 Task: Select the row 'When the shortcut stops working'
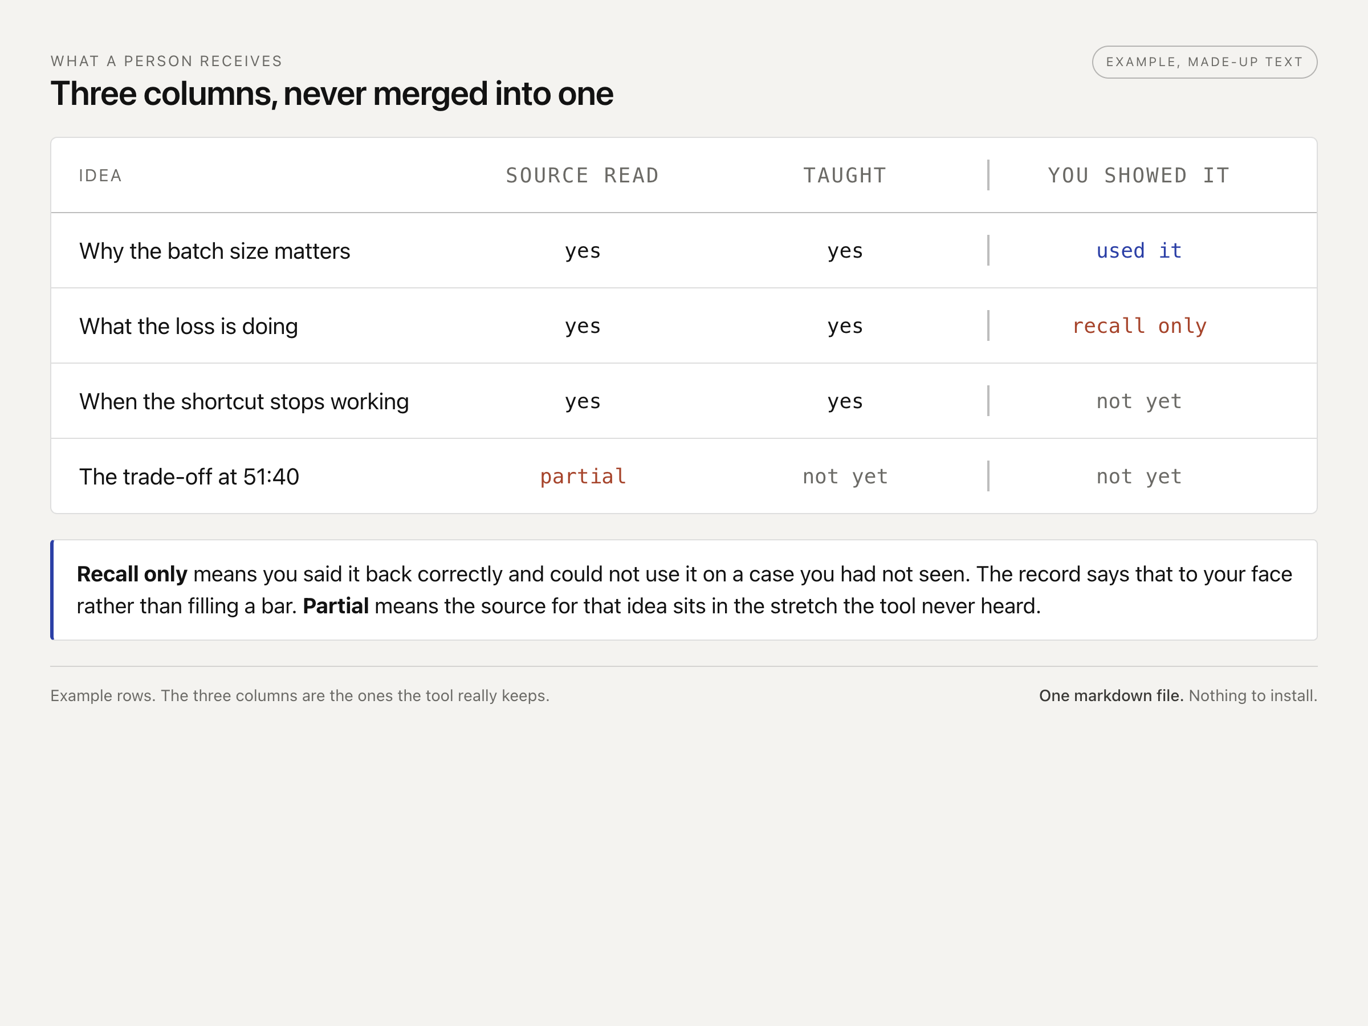684,401
